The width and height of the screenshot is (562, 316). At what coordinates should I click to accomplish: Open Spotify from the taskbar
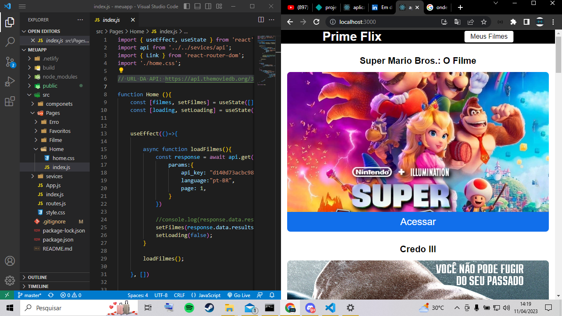(x=189, y=308)
